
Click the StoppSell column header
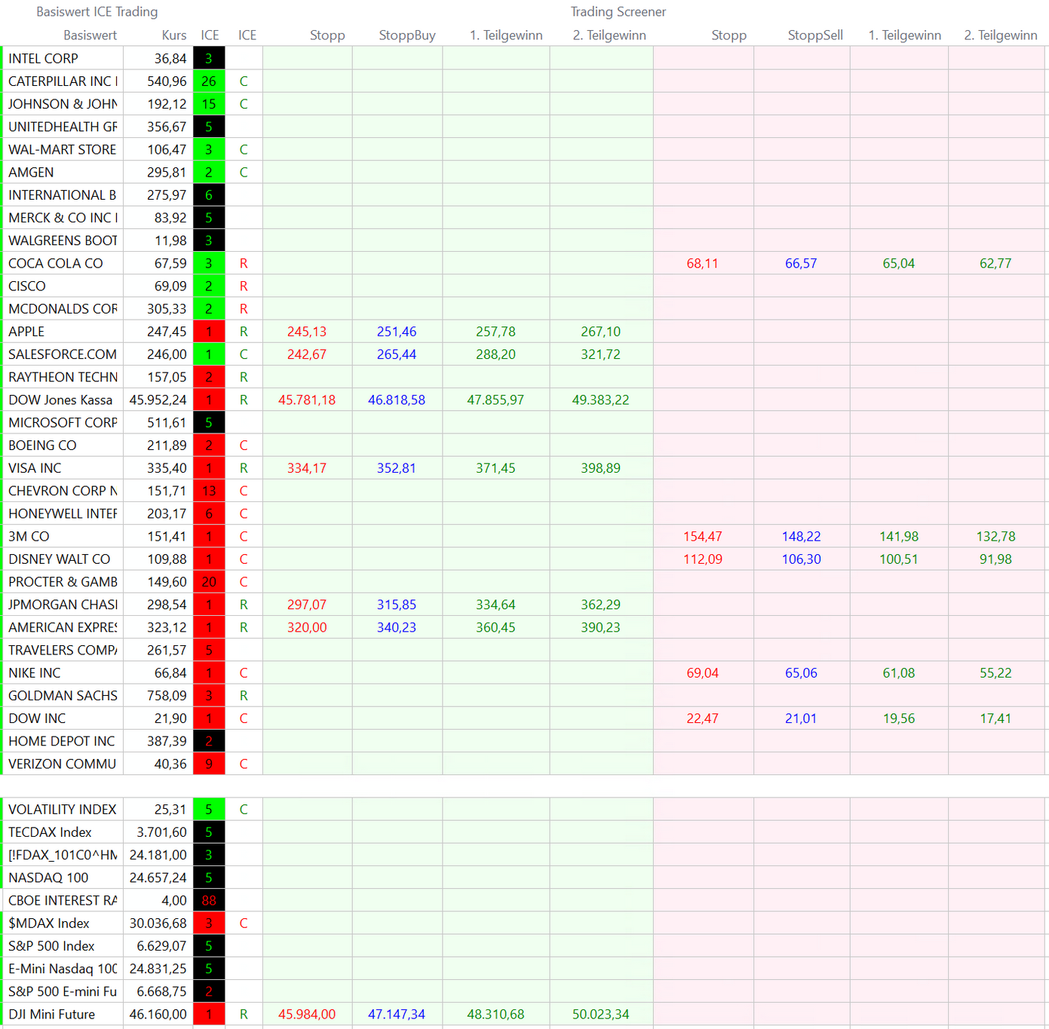[814, 35]
